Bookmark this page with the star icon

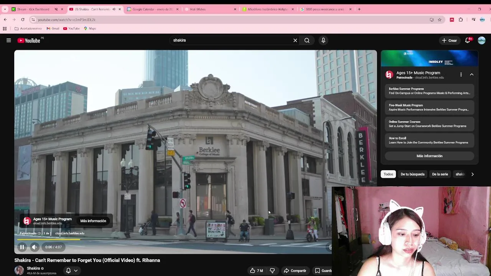coord(440,20)
